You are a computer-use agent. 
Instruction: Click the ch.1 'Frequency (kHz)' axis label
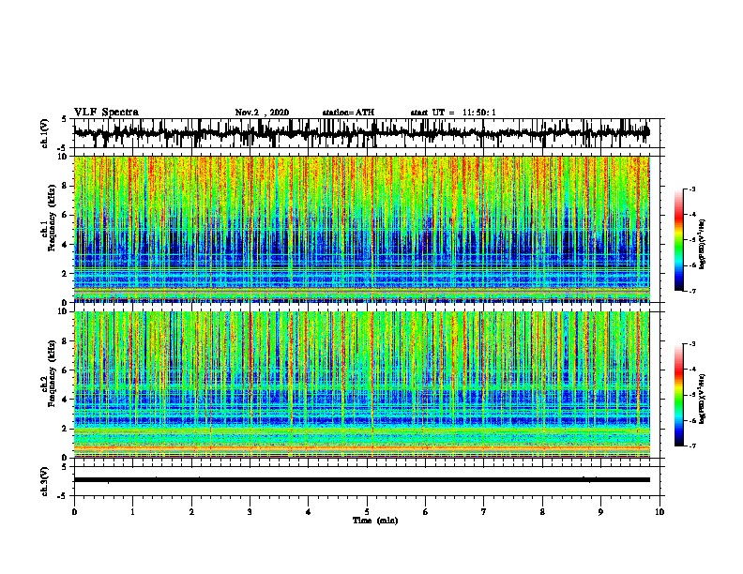pyautogui.click(x=52, y=216)
